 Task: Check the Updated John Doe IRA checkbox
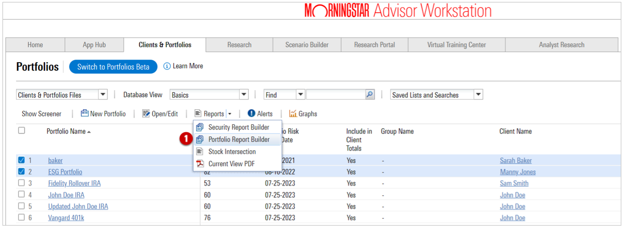(22, 206)
